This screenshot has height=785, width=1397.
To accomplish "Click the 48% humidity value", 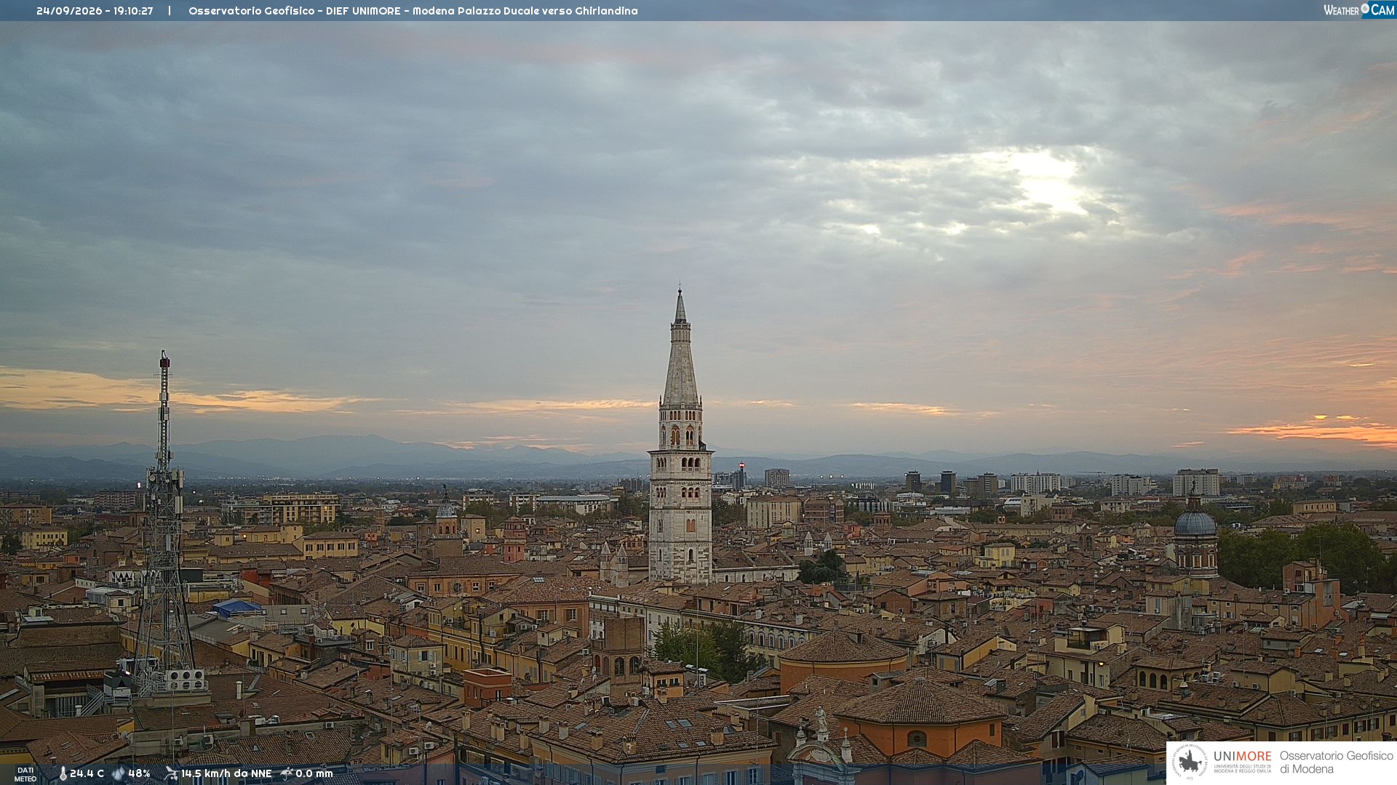I will 139,773.
